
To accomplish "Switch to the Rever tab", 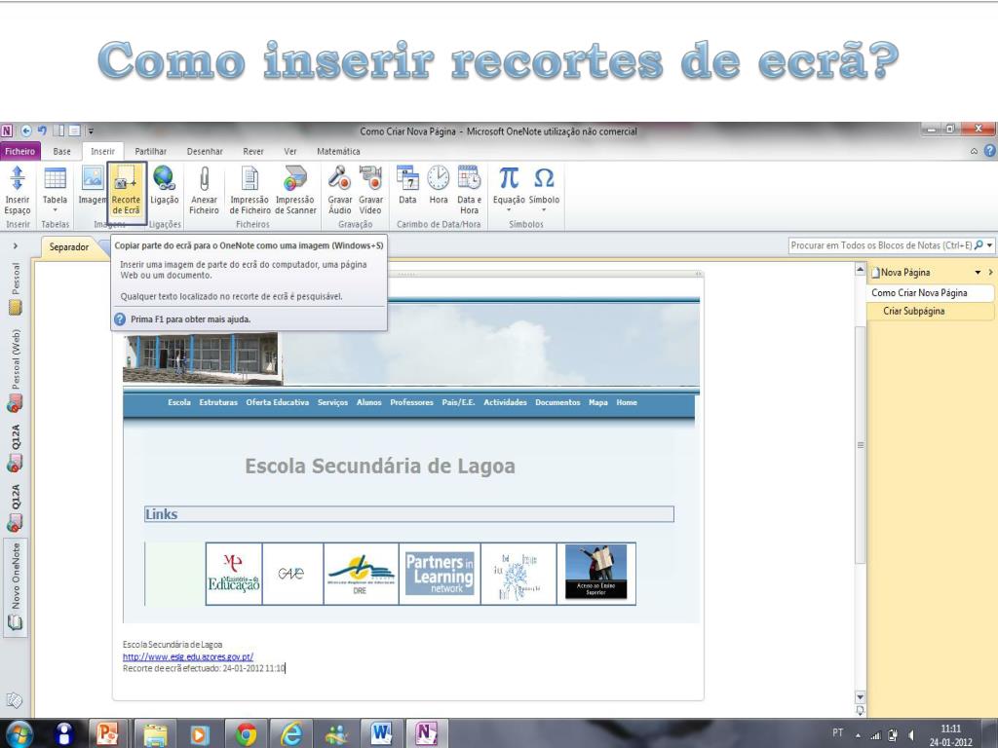I will tap(253, 151).
